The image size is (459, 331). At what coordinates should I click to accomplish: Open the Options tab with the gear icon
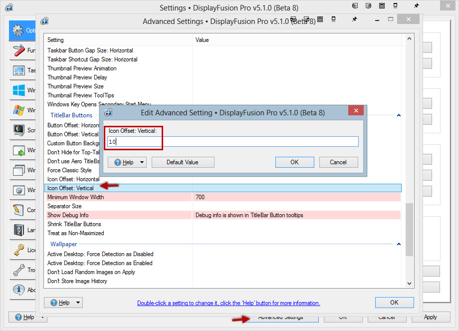(x=18, y=30)
